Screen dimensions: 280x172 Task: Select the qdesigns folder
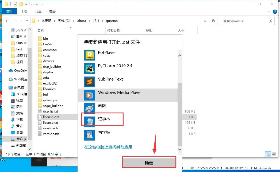click(48, 100)
